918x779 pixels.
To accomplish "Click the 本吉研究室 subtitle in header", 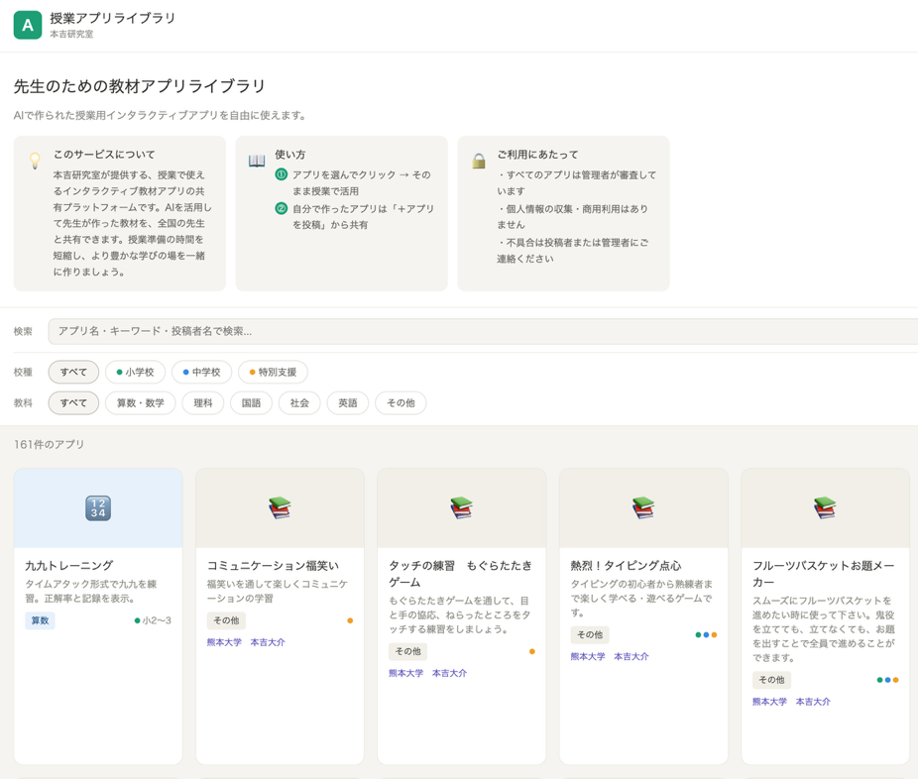I will pos(71,34).
